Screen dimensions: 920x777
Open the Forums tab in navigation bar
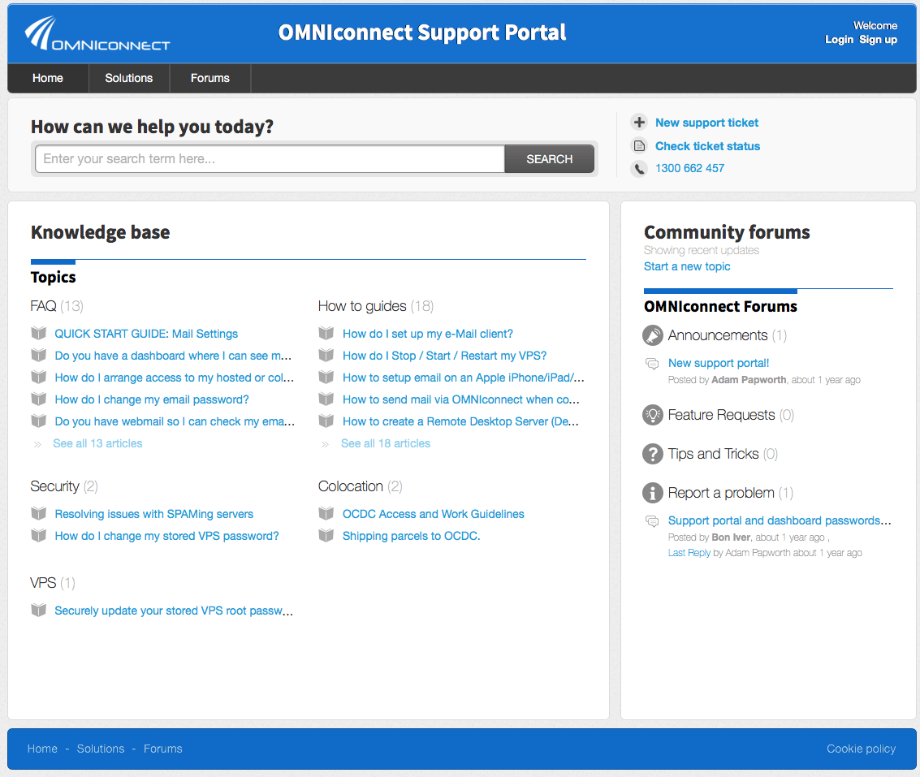210,78
